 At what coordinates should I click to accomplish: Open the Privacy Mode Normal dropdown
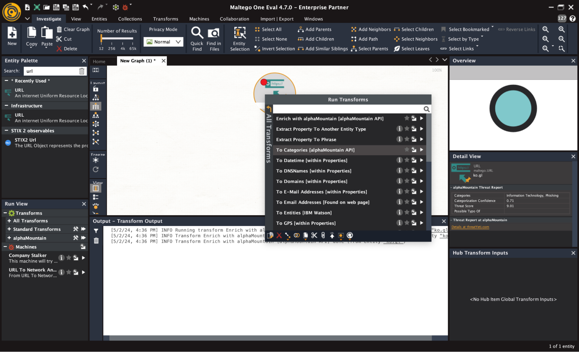pos(163,42)
